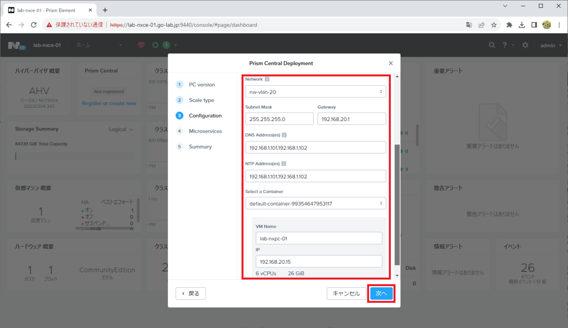
Task: Click the 6 vCPUs text in dialog
Action: [266, 274]
